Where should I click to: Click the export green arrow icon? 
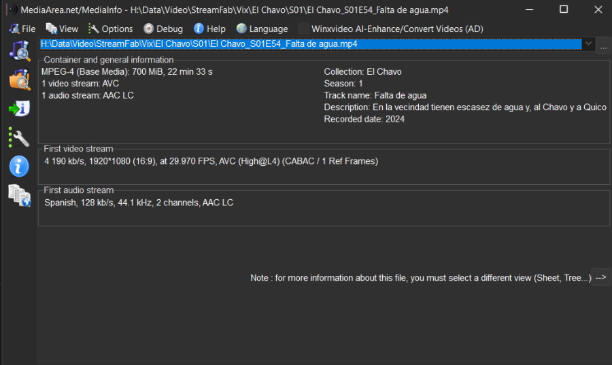tap(19, 109)
